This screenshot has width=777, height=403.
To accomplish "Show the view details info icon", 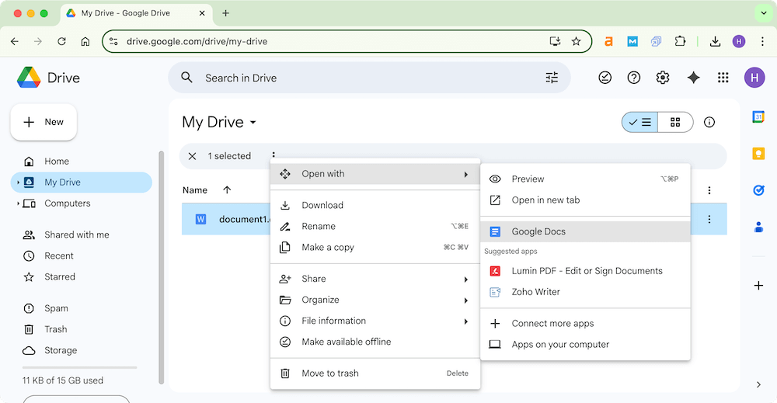I will pos(709,122).
